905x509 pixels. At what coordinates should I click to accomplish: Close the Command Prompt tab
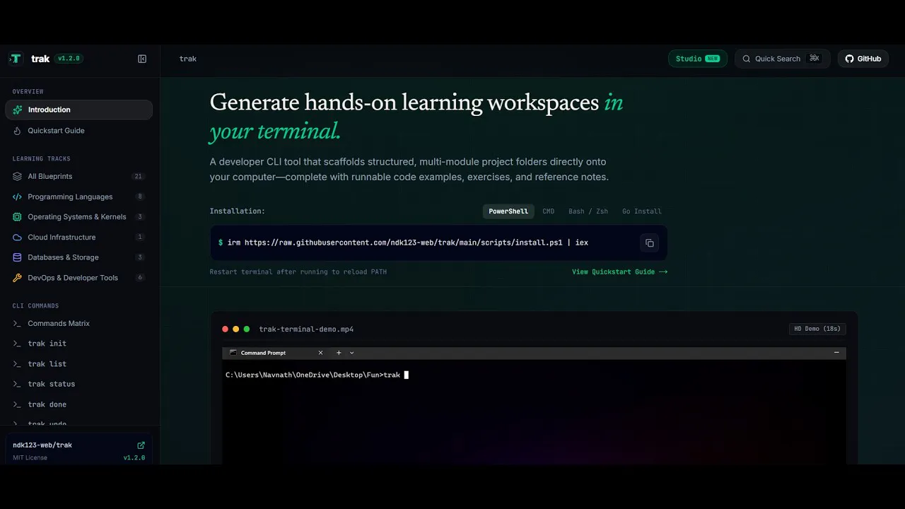coord(320,353)
